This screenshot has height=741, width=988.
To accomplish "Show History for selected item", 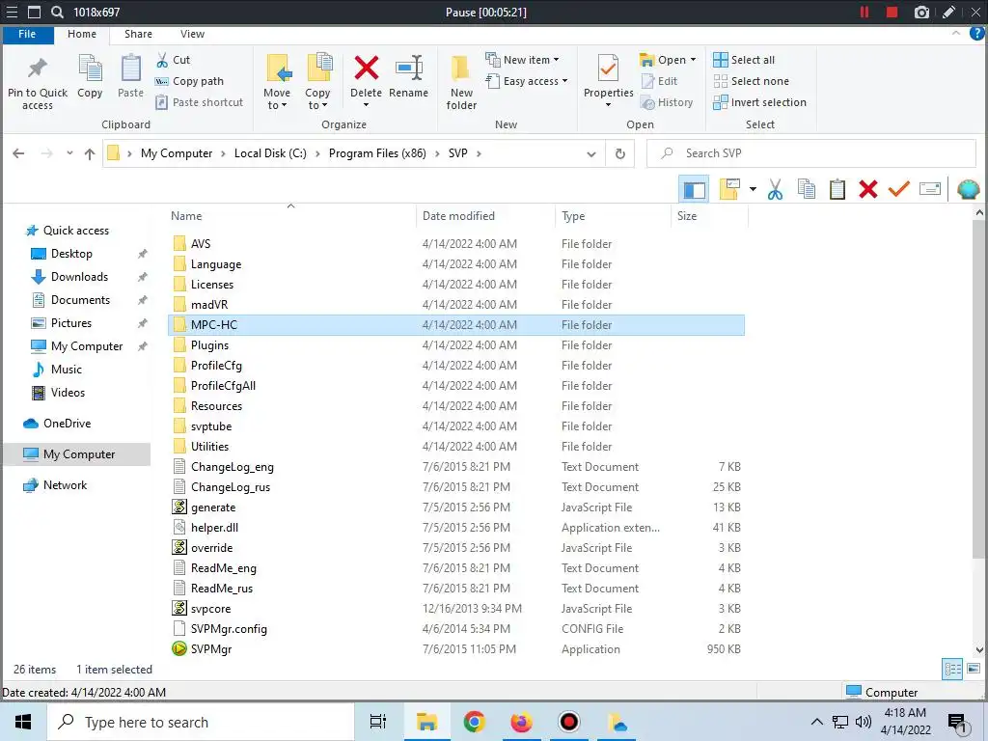I will point(667,102).
